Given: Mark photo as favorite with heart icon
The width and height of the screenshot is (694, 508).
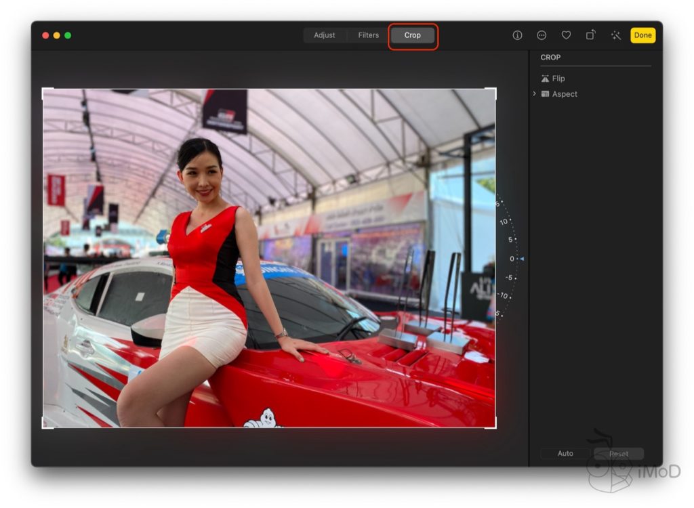Looking at the screenshot, I should pos(566,35).
